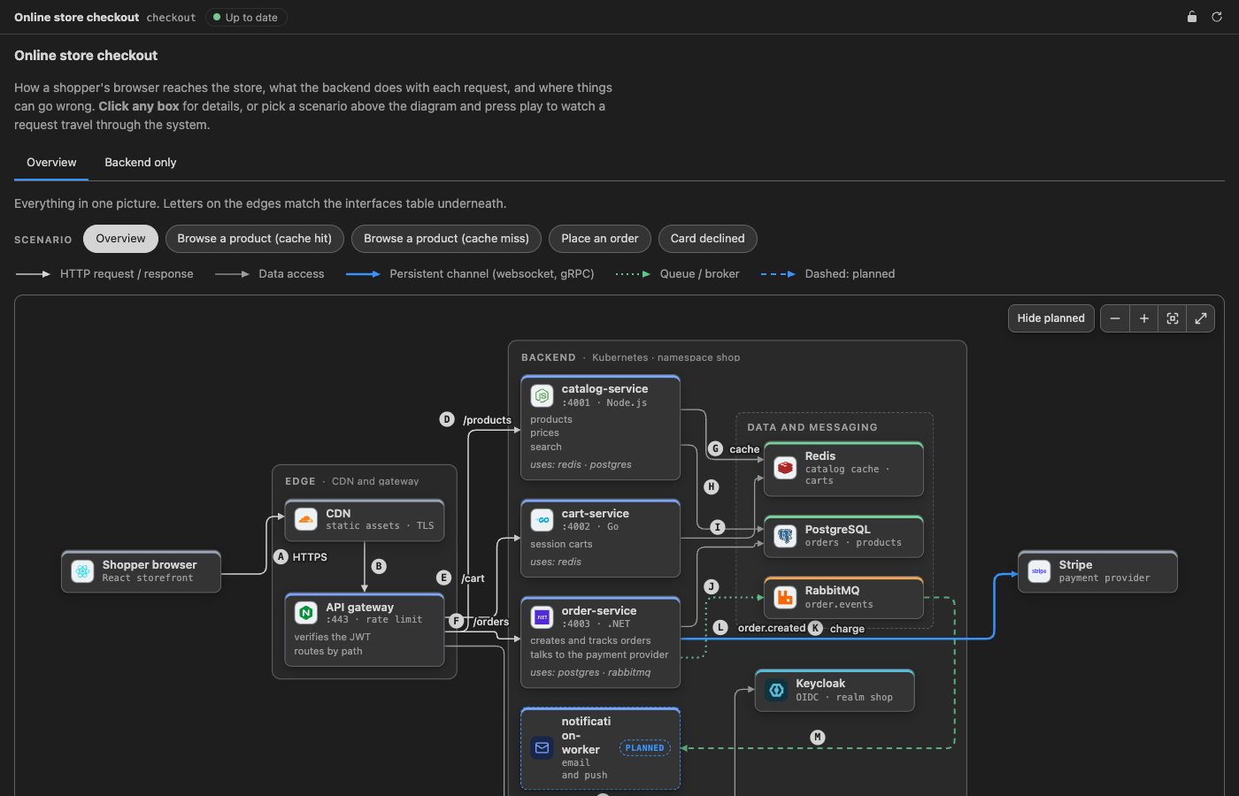Screen dimensions: 1239x796
Task: Click edge marker G near cache
Action: pos(716,449)
